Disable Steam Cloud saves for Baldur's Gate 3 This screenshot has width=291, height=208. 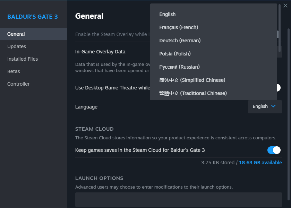[x=274, y=150]
